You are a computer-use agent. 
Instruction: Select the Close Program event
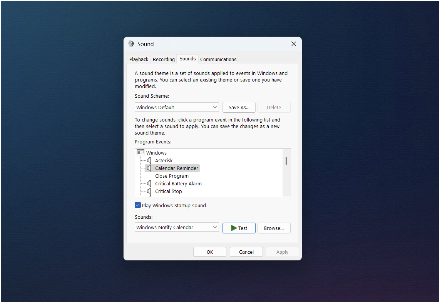(x=172, y=176)
